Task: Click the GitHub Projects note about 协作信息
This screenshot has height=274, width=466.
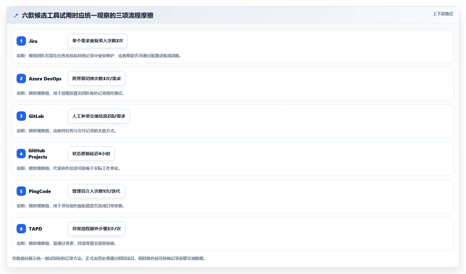Action: tap(69, 168)
